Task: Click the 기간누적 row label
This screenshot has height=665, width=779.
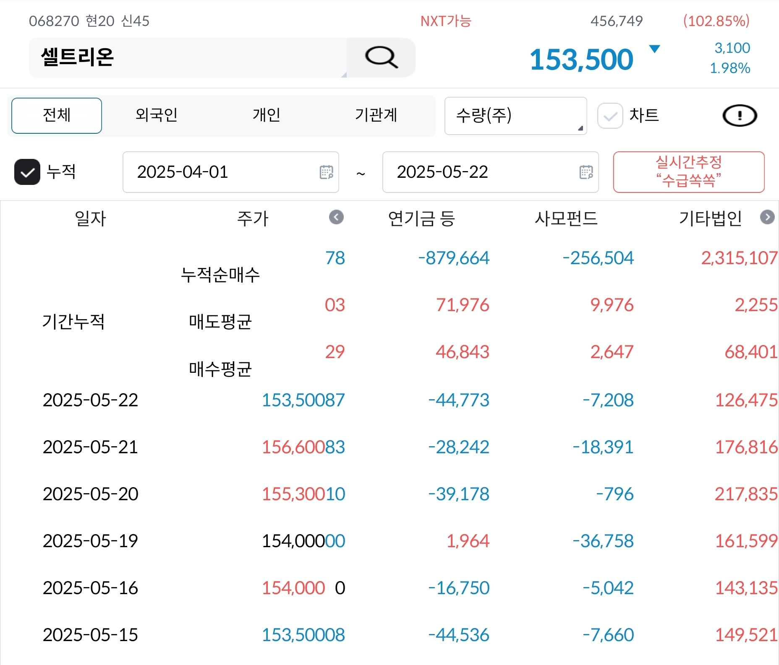Action: click(x=73, y=322)
